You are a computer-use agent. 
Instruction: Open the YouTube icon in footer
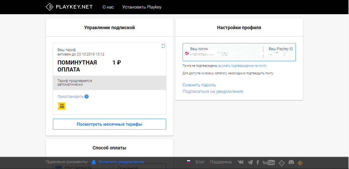[269, 162]
